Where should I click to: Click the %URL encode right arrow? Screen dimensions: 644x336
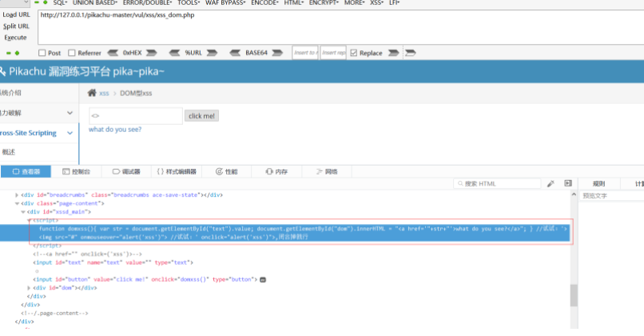[212, 53]
